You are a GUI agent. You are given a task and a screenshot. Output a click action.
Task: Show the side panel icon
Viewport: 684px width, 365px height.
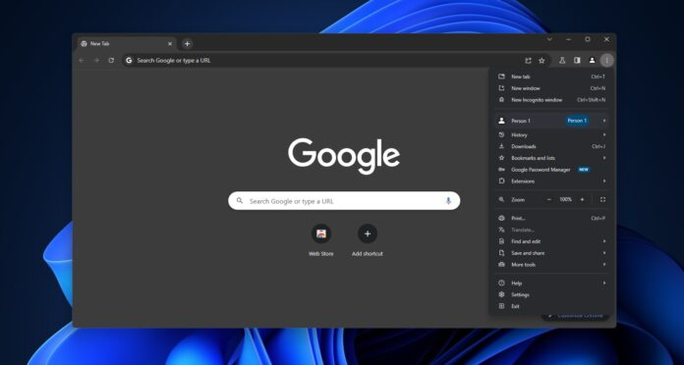point(577,61)
